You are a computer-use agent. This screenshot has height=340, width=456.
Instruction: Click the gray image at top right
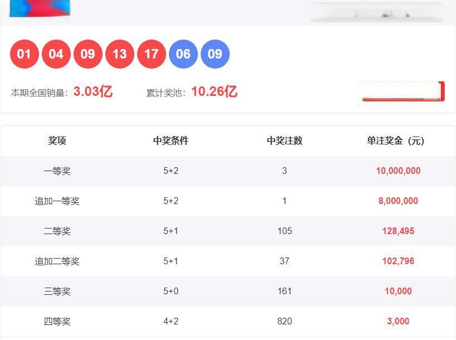pos(377,12)
